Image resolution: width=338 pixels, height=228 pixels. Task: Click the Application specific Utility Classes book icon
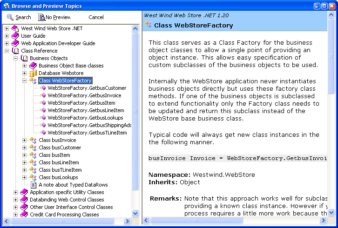pyautogui.click(x=24, y=192)
